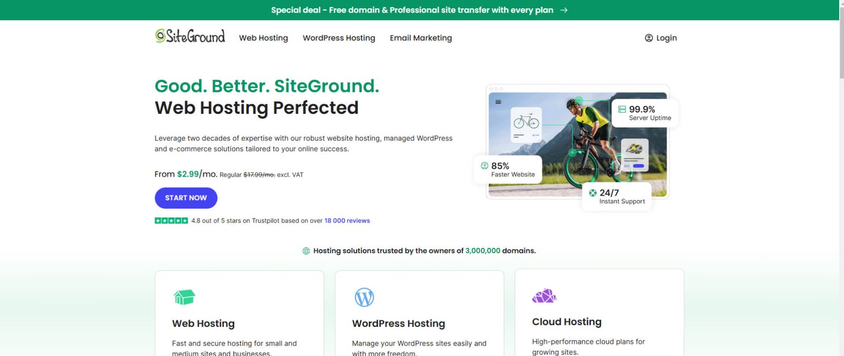
Task: Click the globe icon beside trusted domains text
Action: [306, 251]
